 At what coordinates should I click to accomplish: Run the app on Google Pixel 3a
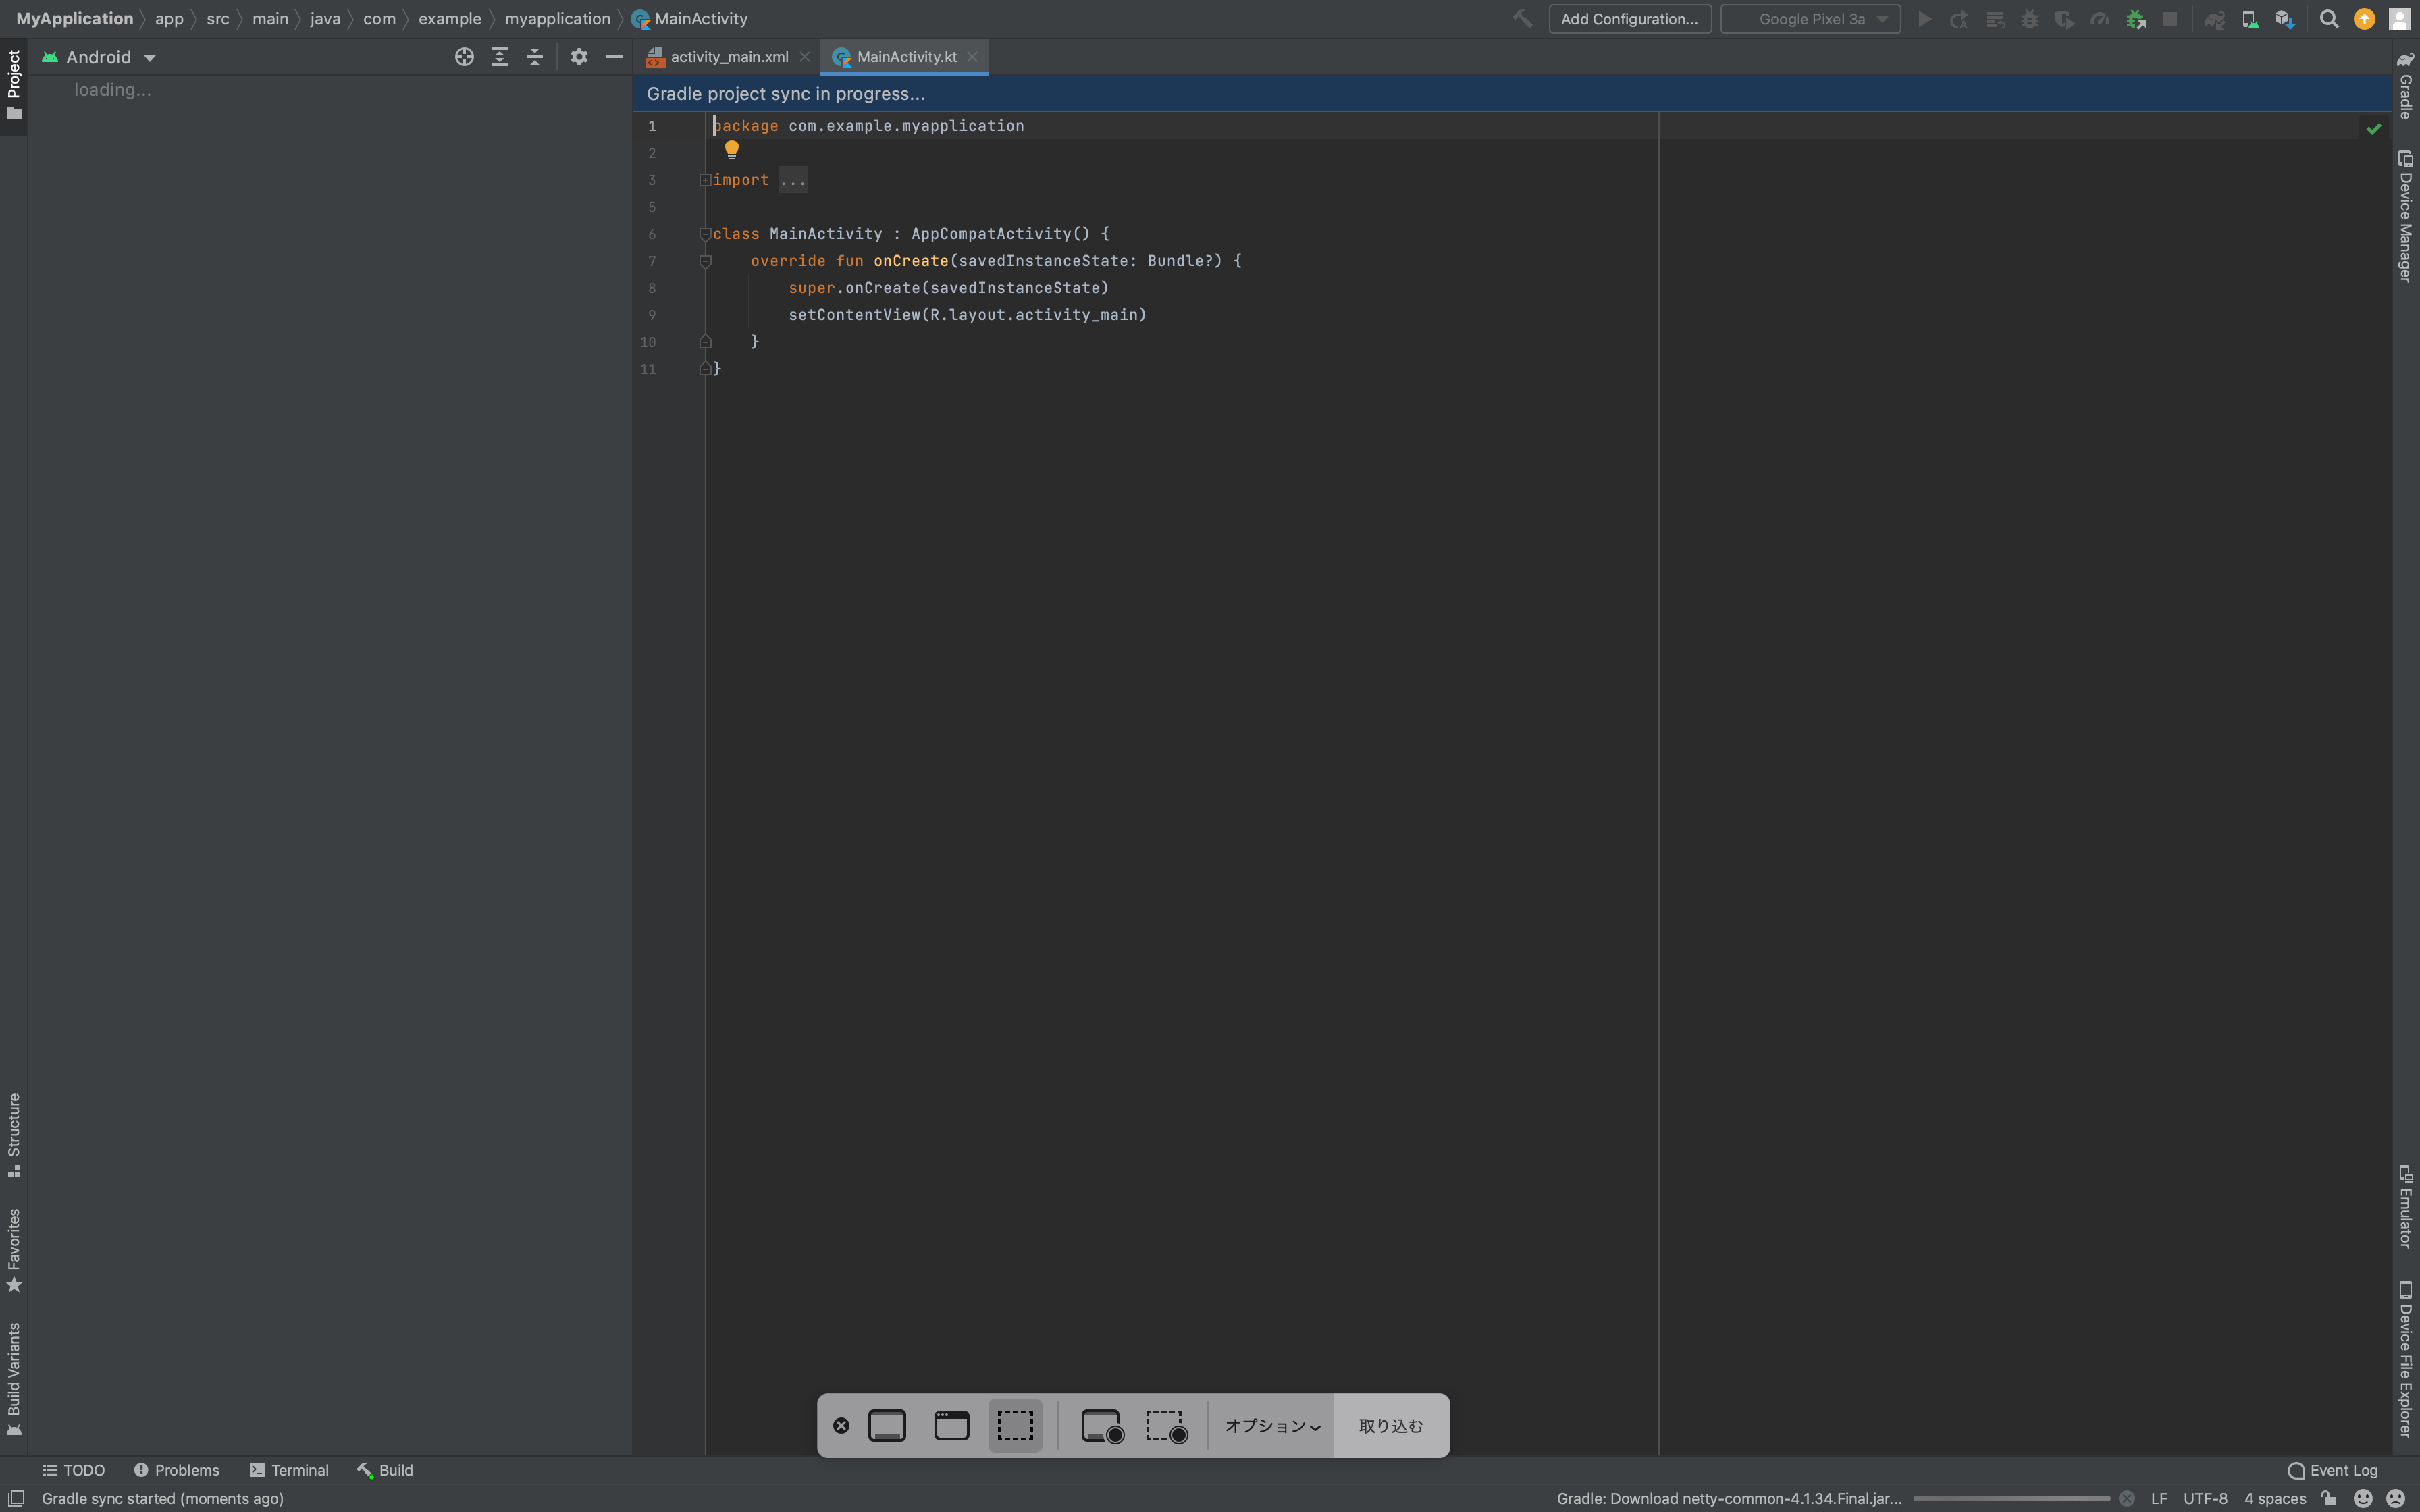click(1925, 18)
